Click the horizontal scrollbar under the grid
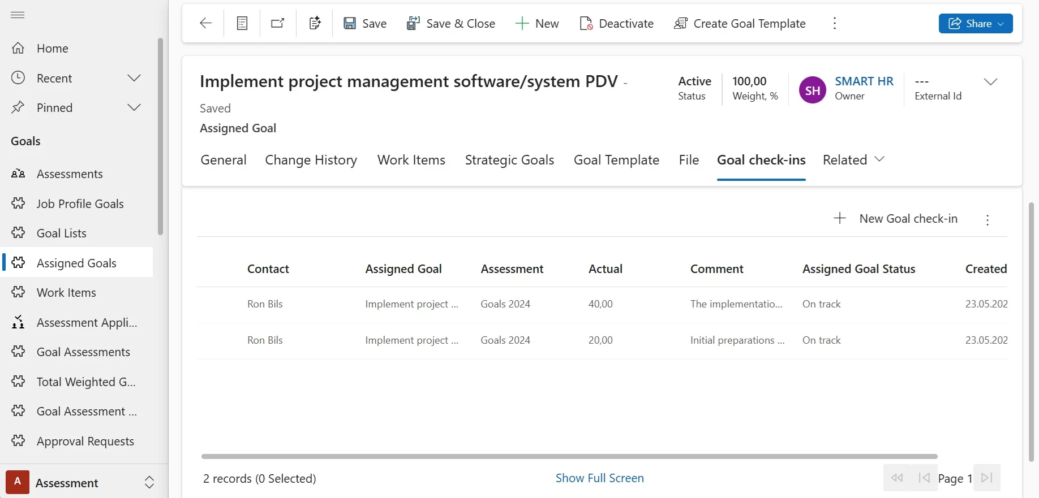Image resolution: width=1039 pixels, height=498 pixels. point(569,456)
